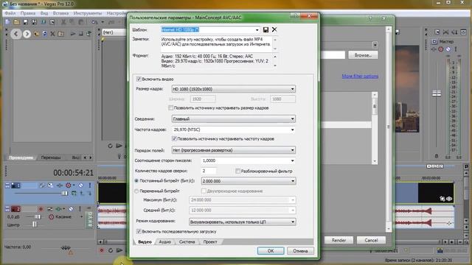The height and width of the screenshot is (265, 472).
Task: Open a project with the folder icon
Action: click(x=16, y=22)
